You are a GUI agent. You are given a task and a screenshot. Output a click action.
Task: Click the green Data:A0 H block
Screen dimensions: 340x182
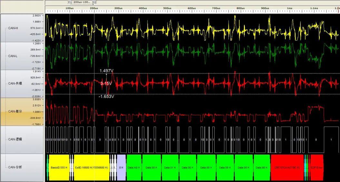point(134,168)
